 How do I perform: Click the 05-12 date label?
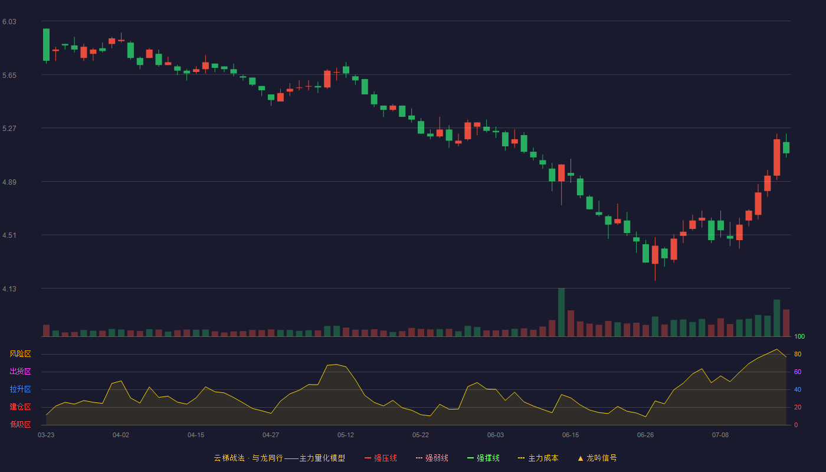[x=346, y=435]
